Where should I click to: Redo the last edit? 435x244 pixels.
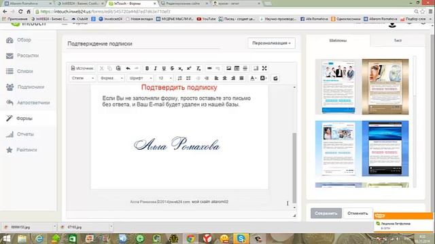click(136, 68)
